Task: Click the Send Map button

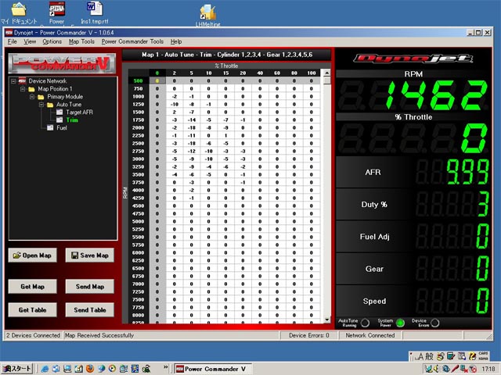Action: [90, 287]
